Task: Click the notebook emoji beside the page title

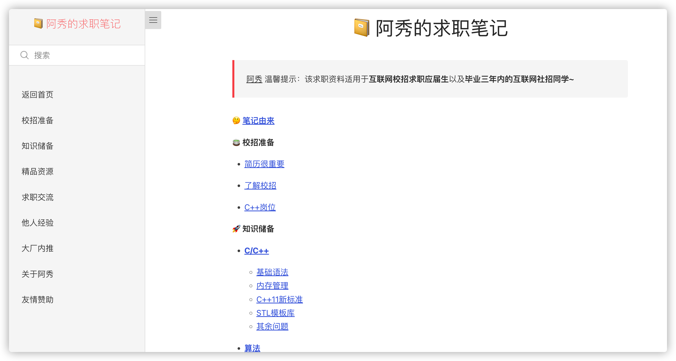Action: (x=361, y=28)
